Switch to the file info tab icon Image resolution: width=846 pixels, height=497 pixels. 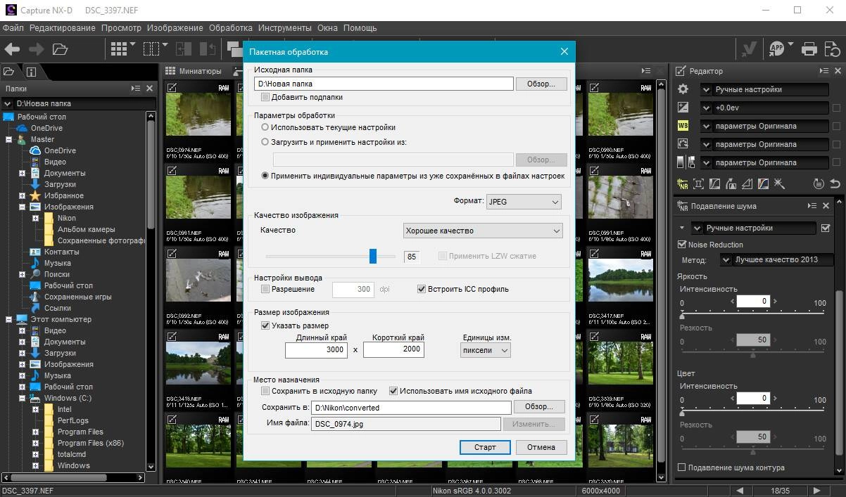[31, 71]
